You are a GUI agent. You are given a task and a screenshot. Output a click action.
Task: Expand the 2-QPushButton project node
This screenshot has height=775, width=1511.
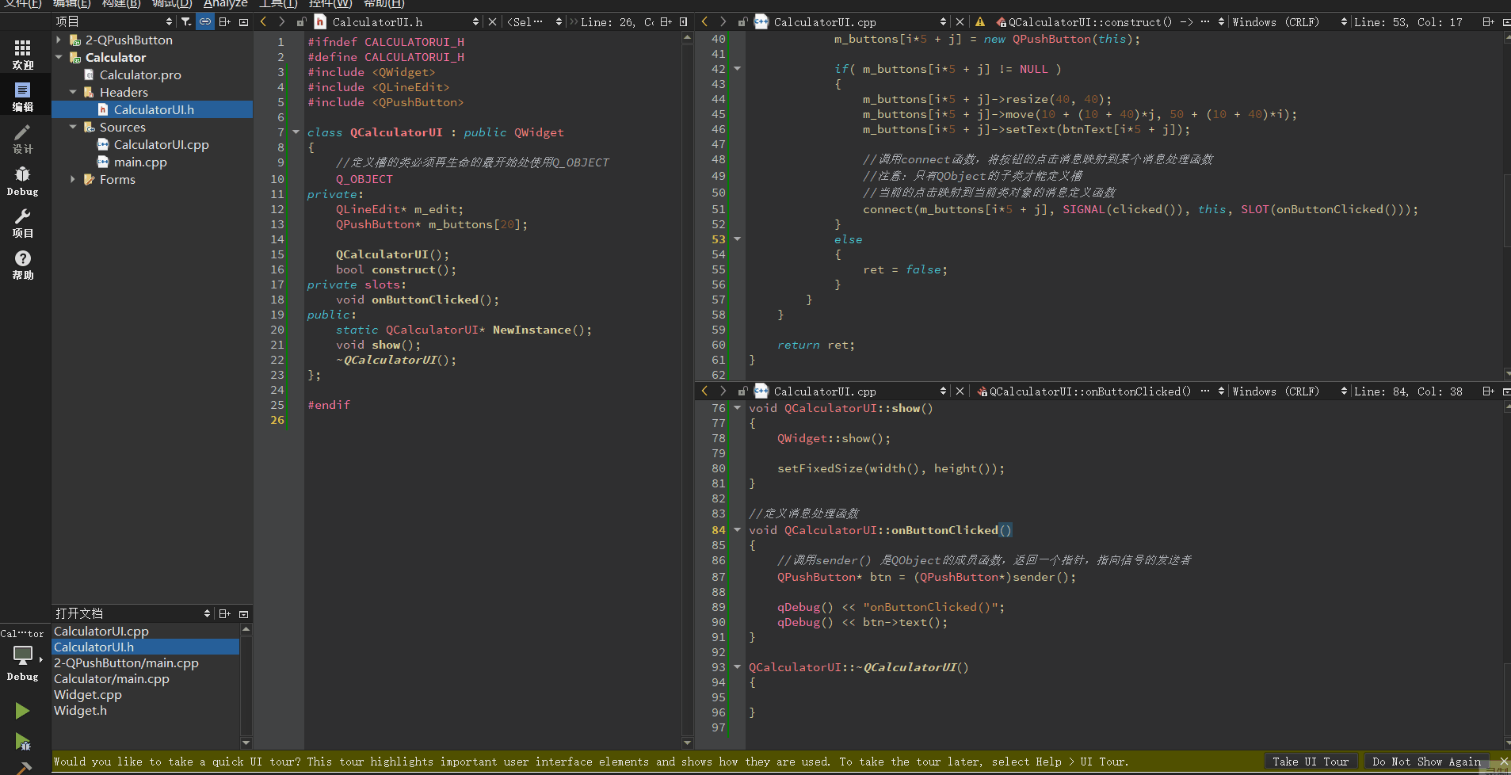click(59, 40)
